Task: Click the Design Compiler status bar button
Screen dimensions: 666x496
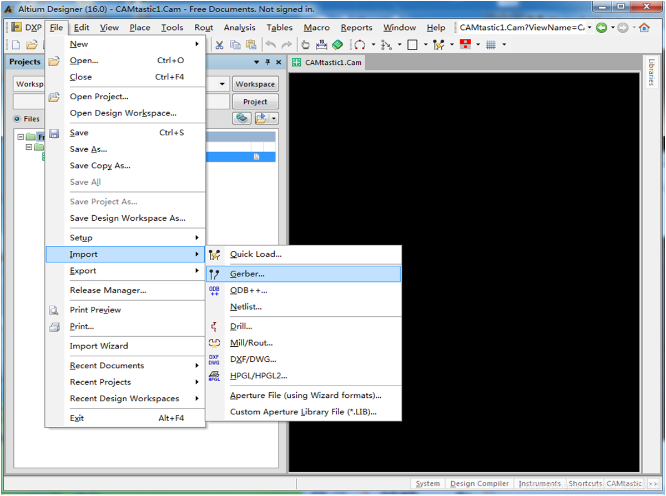Action: [x=480, y=483]
